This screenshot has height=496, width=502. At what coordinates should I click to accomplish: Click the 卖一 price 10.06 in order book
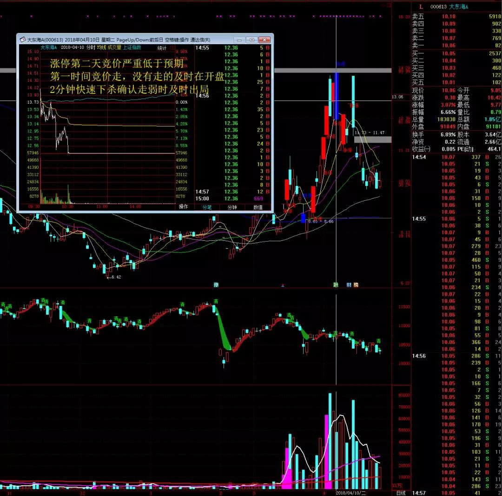click(x=449, y=46)
